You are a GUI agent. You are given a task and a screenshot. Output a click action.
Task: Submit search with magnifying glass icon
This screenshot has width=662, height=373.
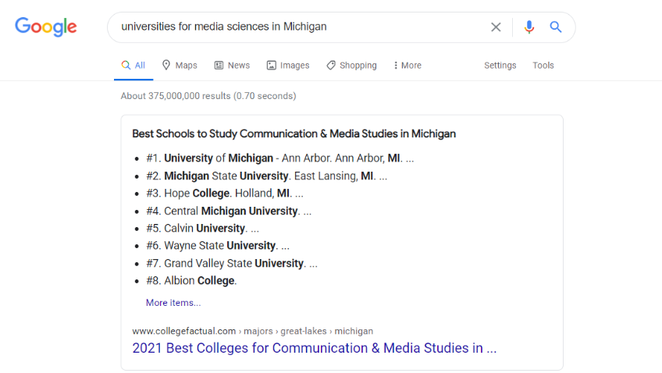(x=556, y=27)
